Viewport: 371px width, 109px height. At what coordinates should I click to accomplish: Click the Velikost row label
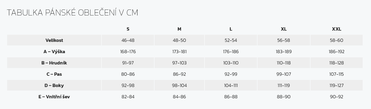[x=54, y=40]
